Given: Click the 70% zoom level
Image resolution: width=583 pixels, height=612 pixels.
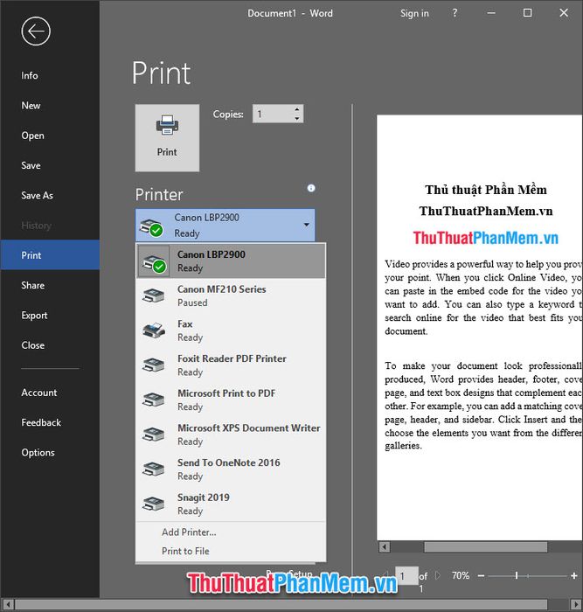Looking at the screenshot, I should [x=461, y=575].
